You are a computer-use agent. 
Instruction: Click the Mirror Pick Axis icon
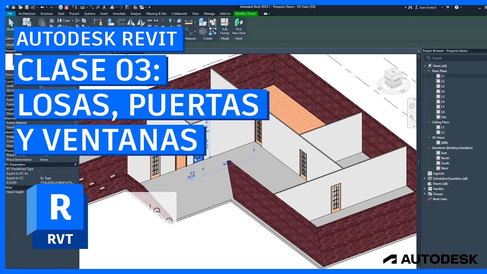(x=131, y=22)
